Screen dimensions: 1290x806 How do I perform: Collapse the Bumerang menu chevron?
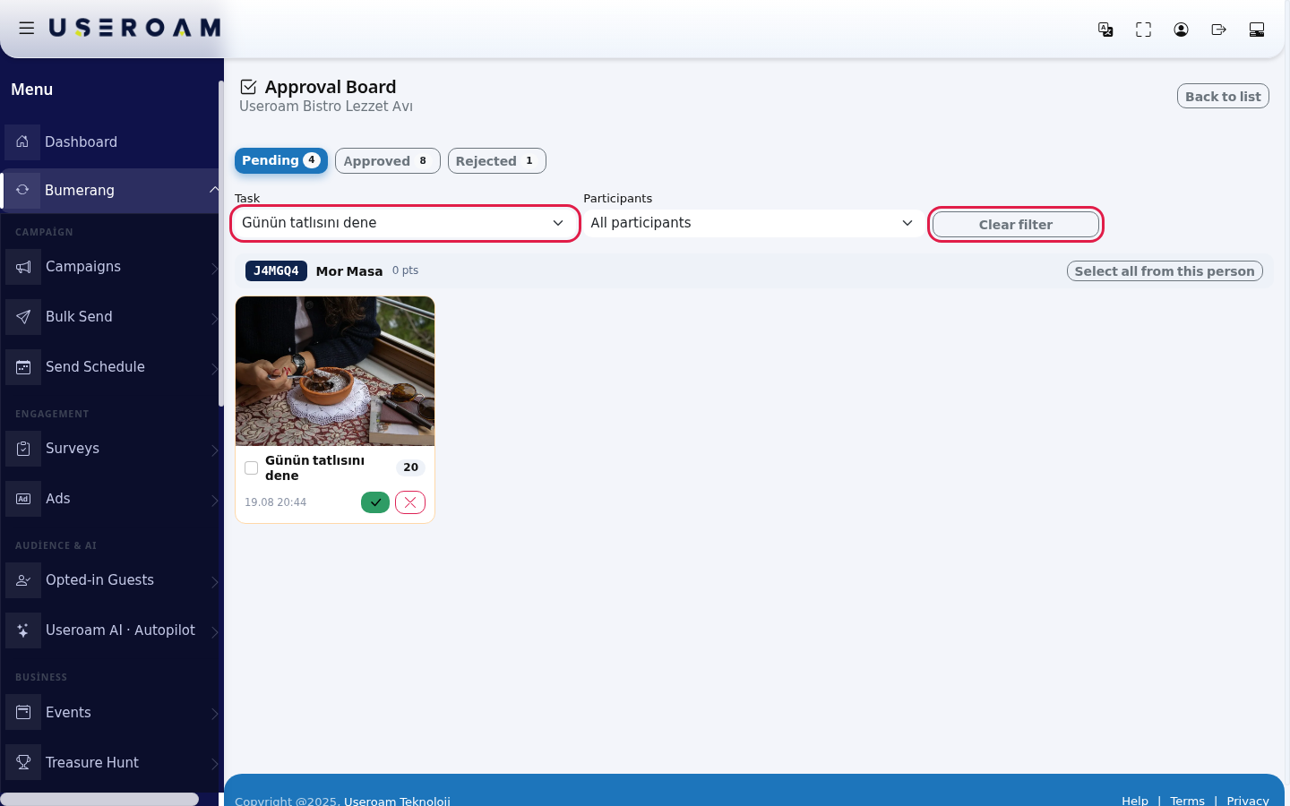pyautogui.click(x=213, y=190)
